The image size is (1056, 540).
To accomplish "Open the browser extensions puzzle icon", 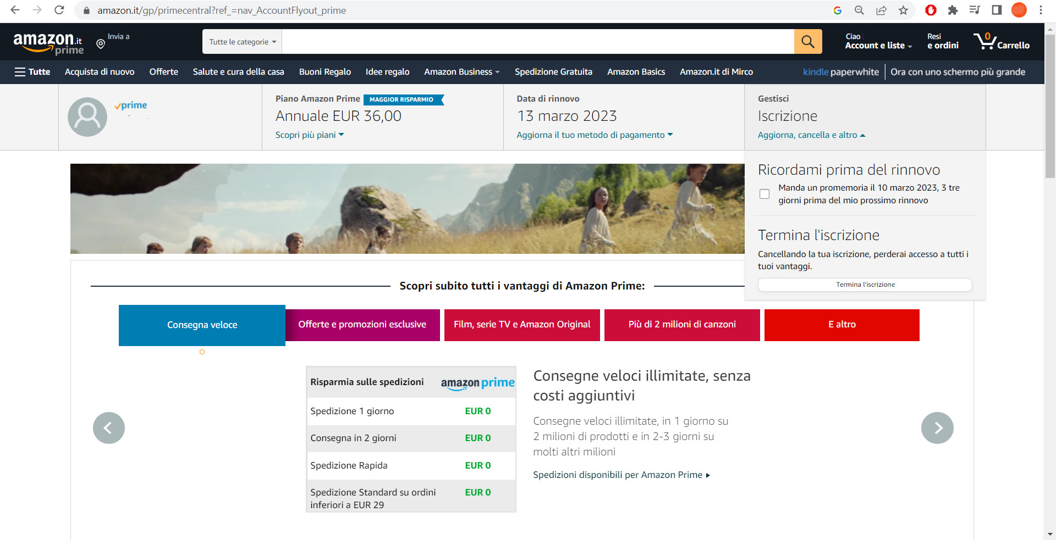I will coord(953,10).
